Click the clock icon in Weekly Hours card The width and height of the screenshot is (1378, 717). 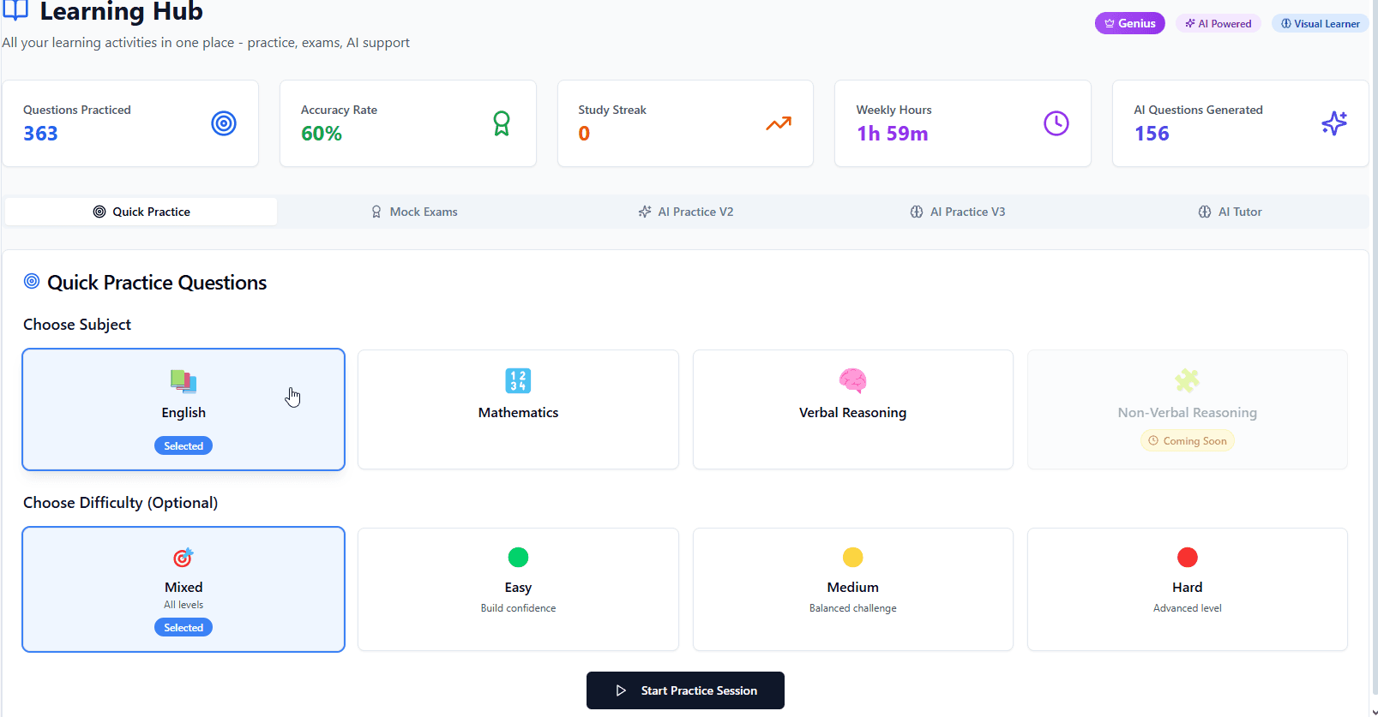(1056, 123)
